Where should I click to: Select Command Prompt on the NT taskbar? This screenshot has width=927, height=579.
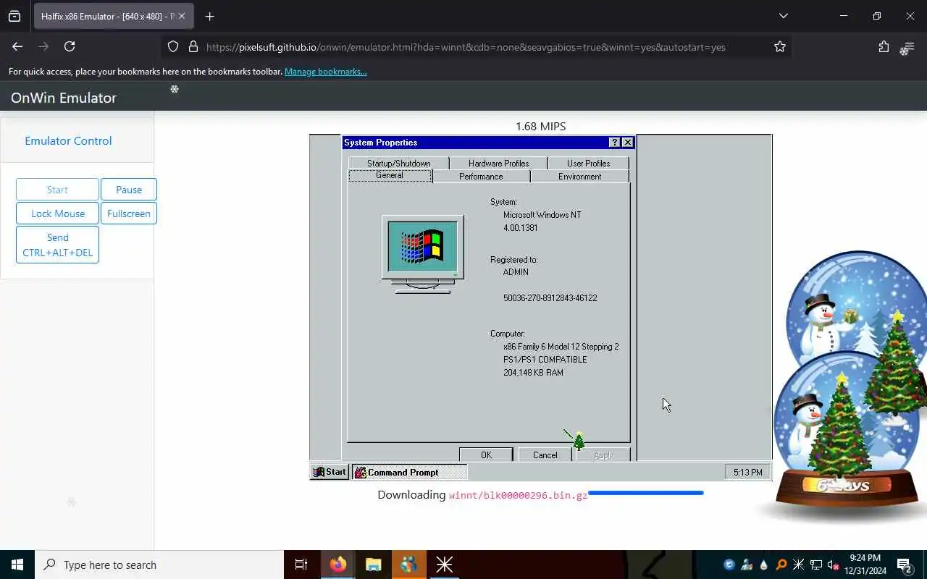tap(410, 472)
